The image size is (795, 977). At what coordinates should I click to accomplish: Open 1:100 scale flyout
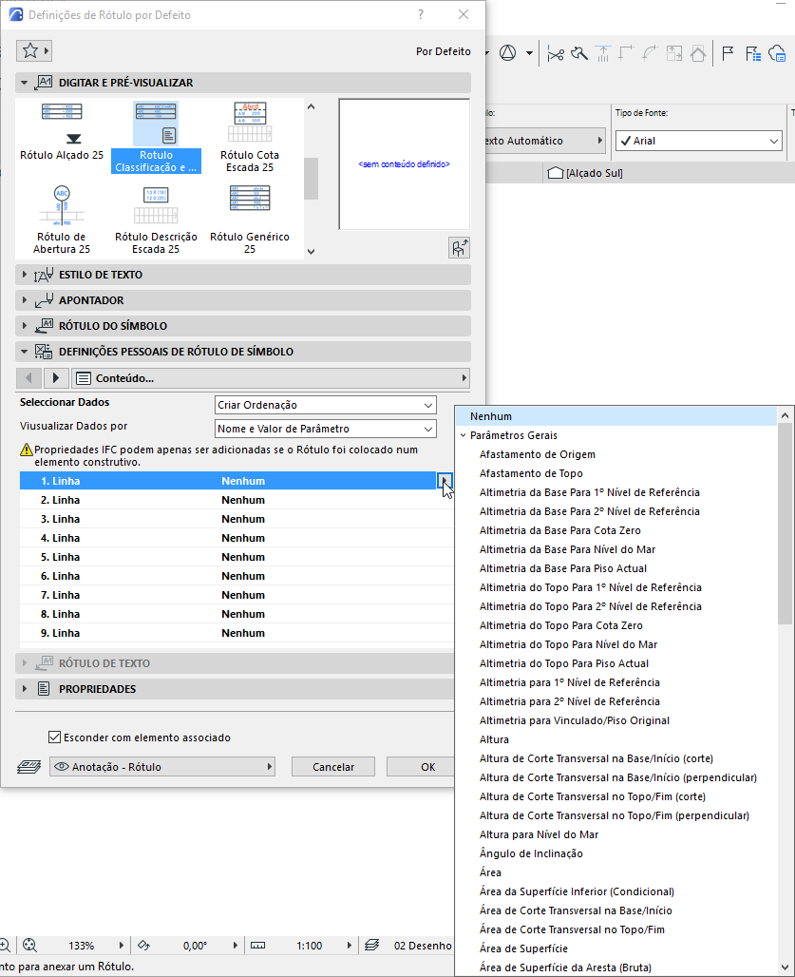point(350,946)
